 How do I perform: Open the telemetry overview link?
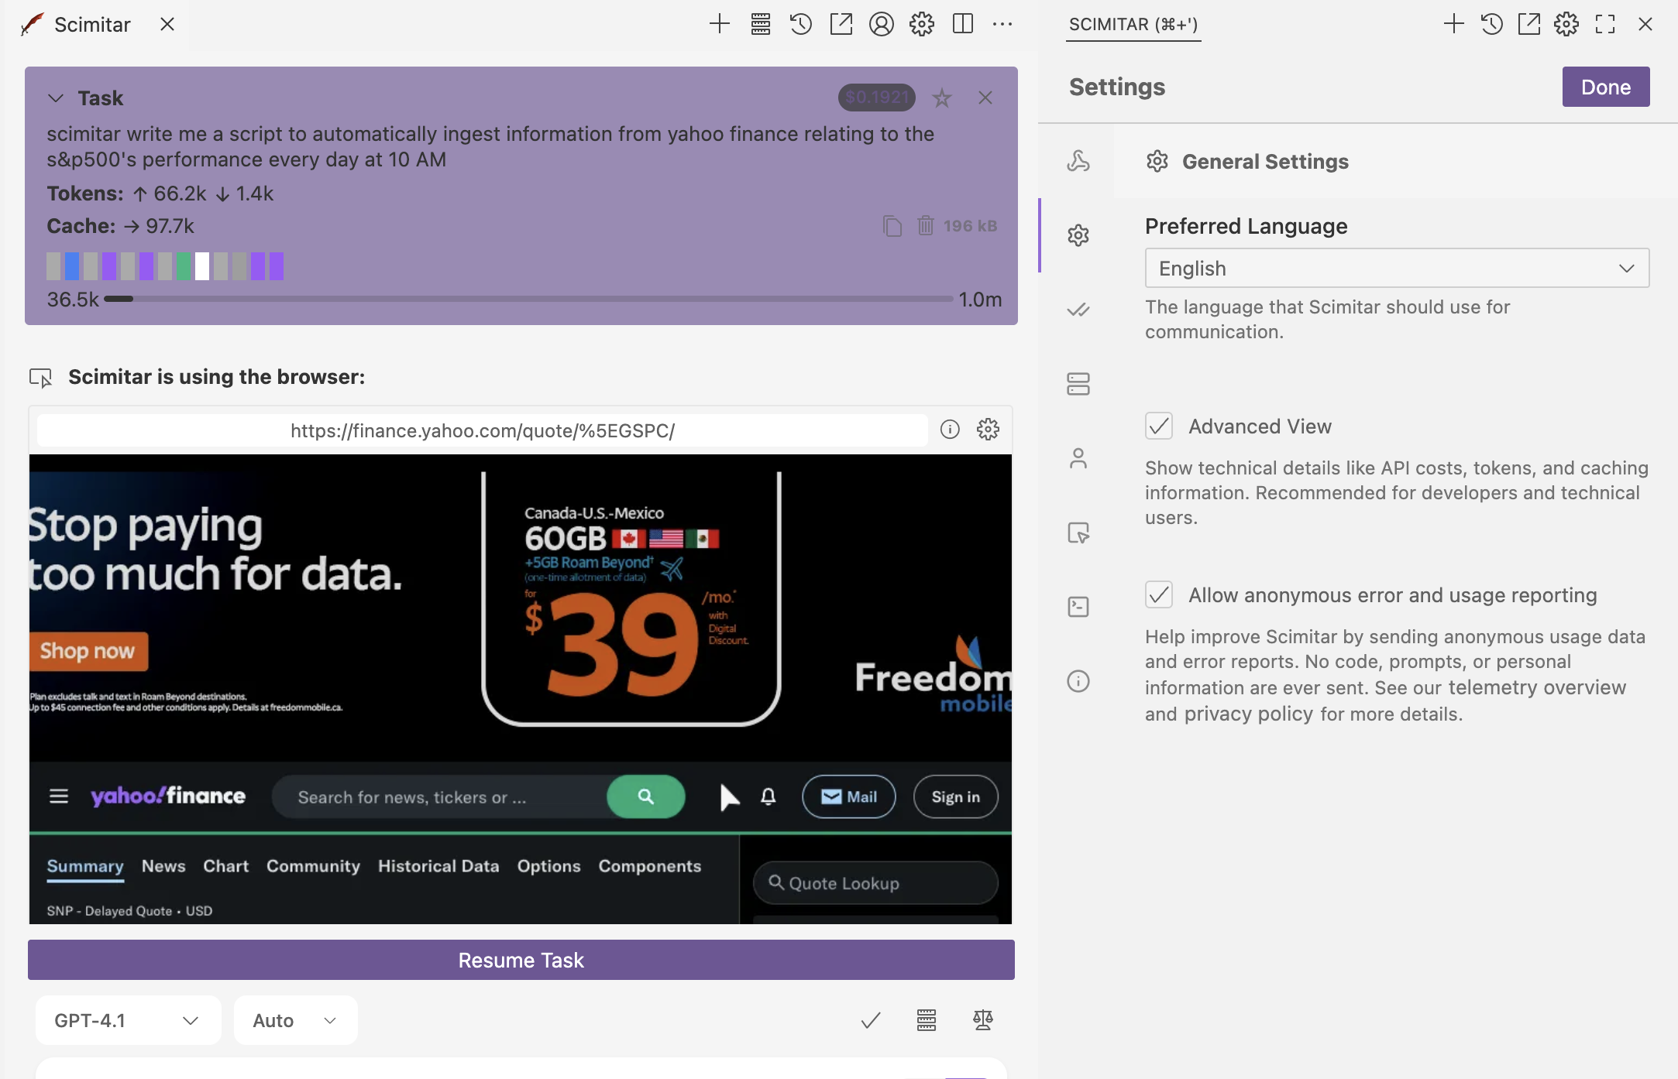[1537, 688]
